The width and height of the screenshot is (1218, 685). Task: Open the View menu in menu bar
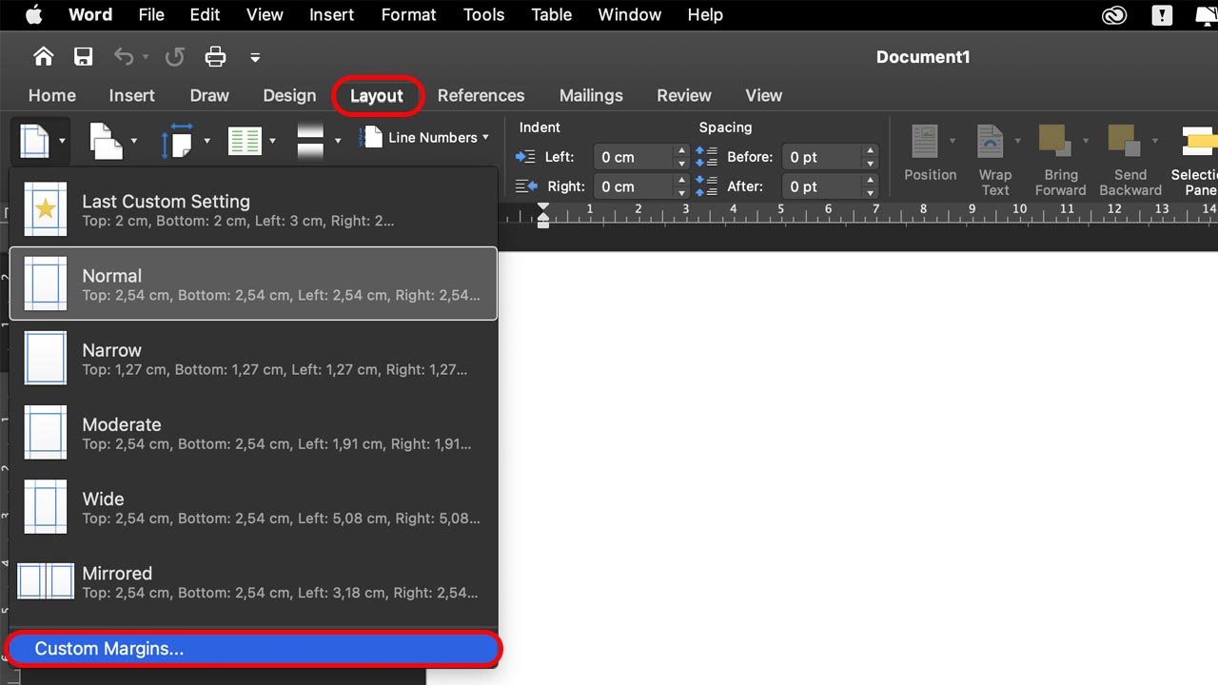(265, 14)
